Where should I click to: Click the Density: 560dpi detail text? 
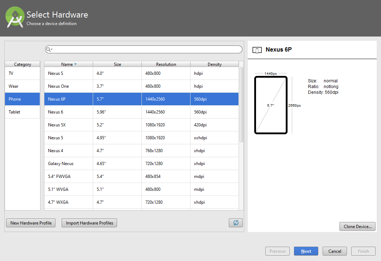[323, 92]
